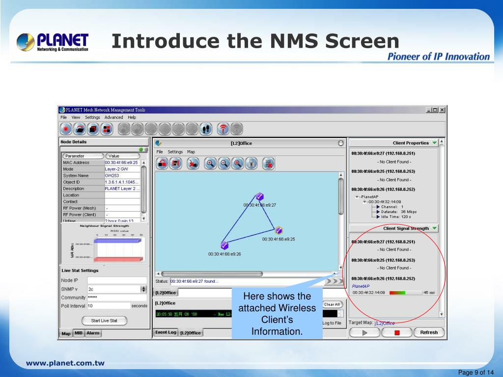
Task: Select map node 00:30:4f:66:e9:25
Action: (x=279, y=230)
